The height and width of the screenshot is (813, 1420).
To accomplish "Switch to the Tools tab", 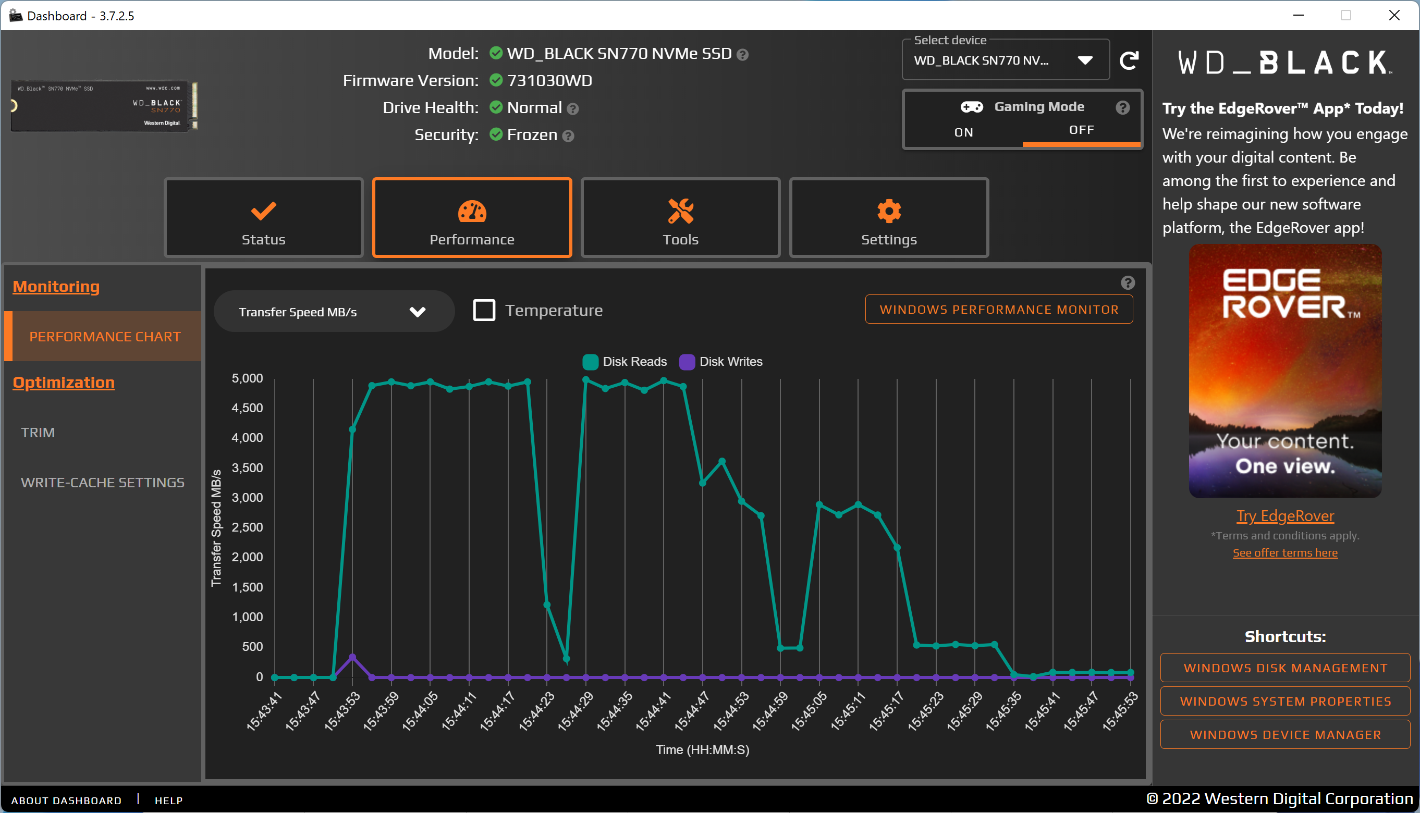I will coord(680,218).
